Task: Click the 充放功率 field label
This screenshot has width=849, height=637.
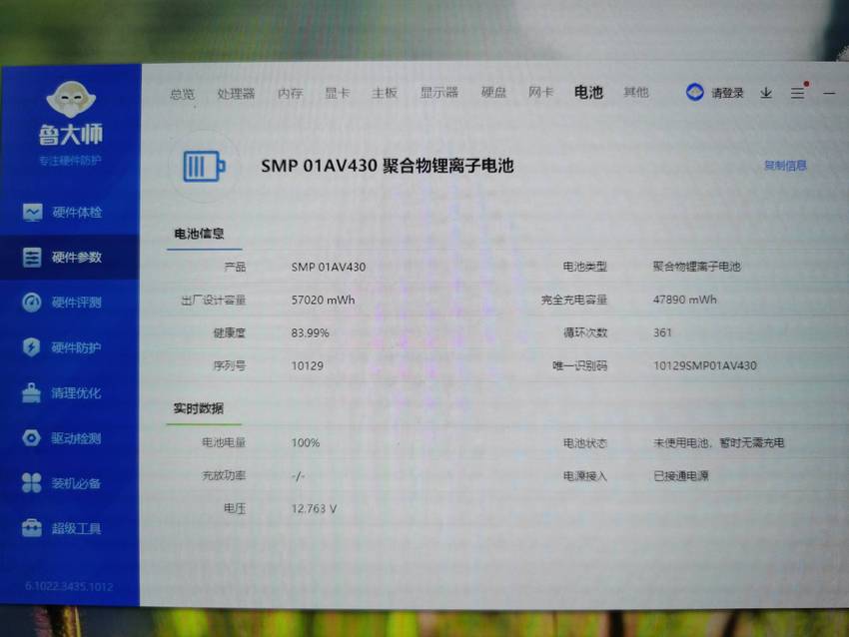Action: pyautogui.click(x=224, y=475)
